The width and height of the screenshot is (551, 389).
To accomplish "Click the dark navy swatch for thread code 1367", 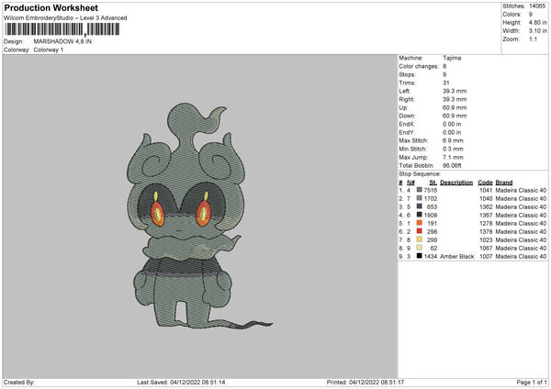I will (419, 215).
